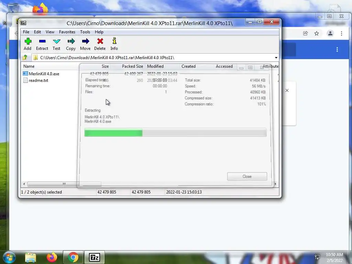Image resolution: width=352 pixels, height=264 pixels.
Task: Open the page's blue bar overflow menu
Action: [337, 49]
